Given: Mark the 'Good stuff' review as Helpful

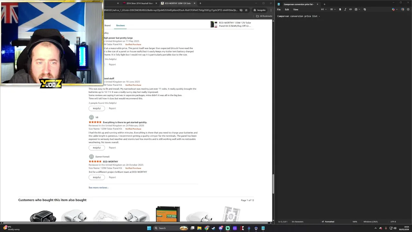Looking at the screenshot, I should 97,108.
